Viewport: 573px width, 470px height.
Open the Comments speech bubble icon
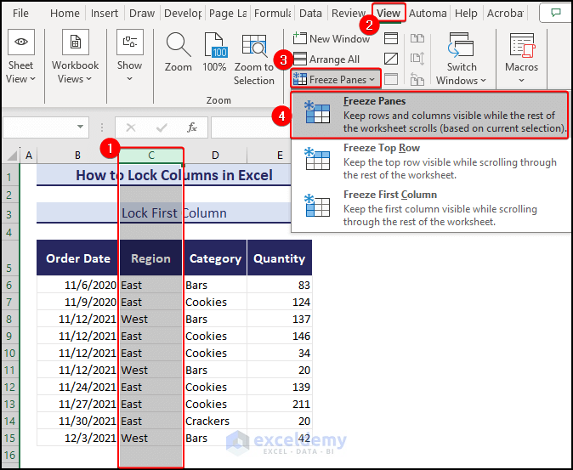556,13
